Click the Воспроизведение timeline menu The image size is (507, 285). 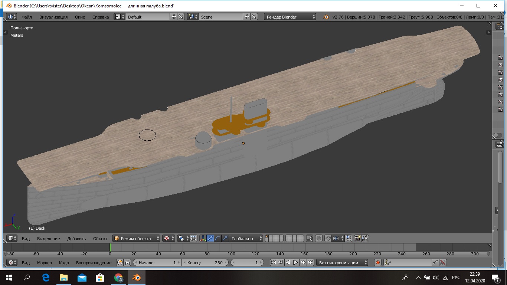[94, 262]
